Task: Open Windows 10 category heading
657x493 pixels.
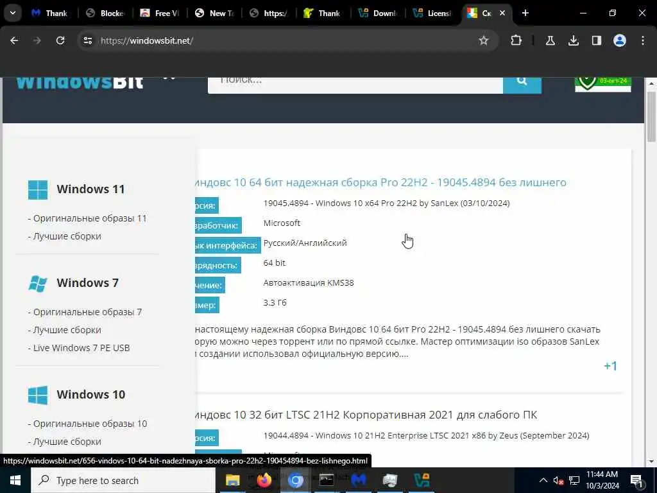Action: click(91, 395)
